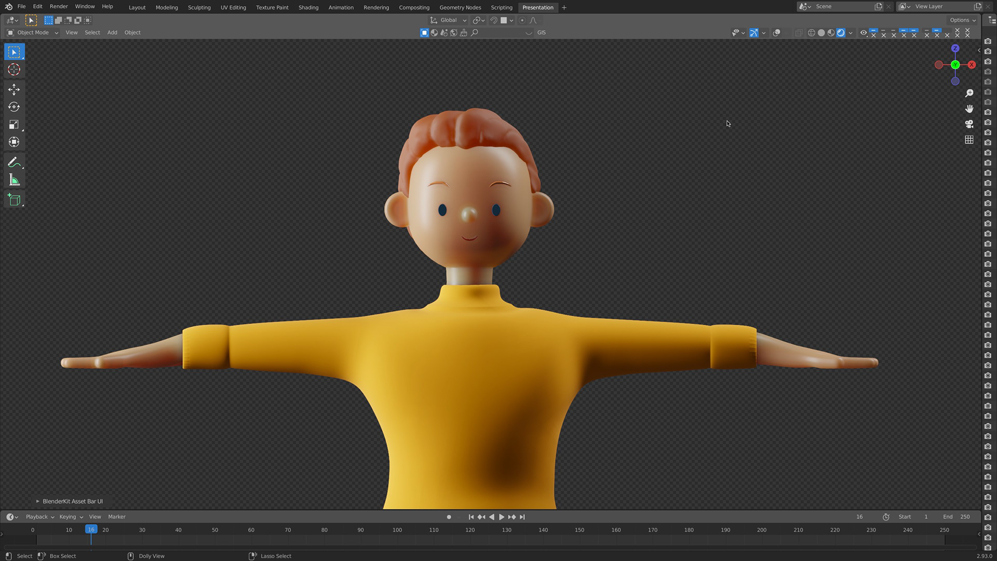Toggle auto keying record button
Viewport: 997px width, 561px height.
point(449,517)
